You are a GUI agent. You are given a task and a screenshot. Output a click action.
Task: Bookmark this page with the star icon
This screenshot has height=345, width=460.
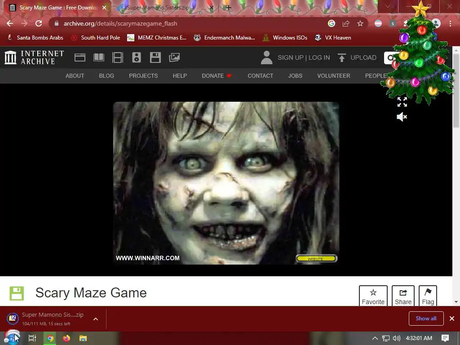(x=360, y=23)
